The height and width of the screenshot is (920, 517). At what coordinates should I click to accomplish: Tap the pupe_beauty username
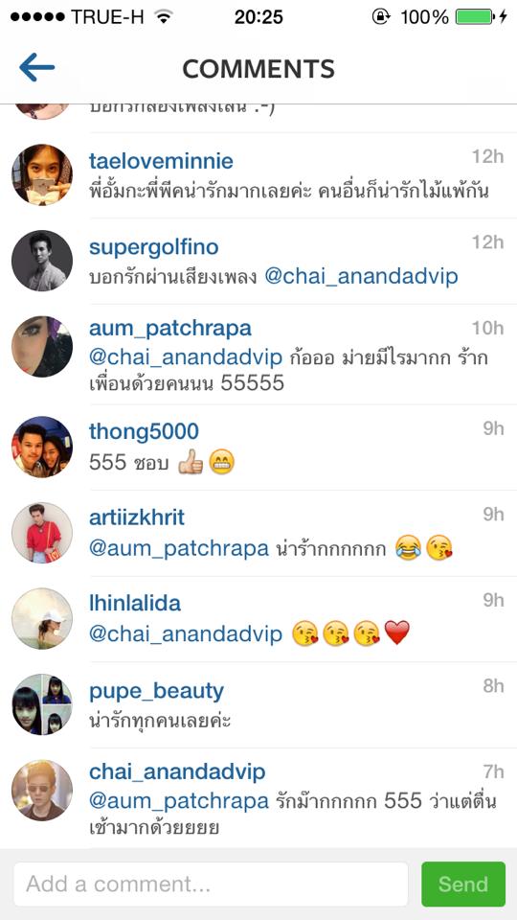click(156, 691)
